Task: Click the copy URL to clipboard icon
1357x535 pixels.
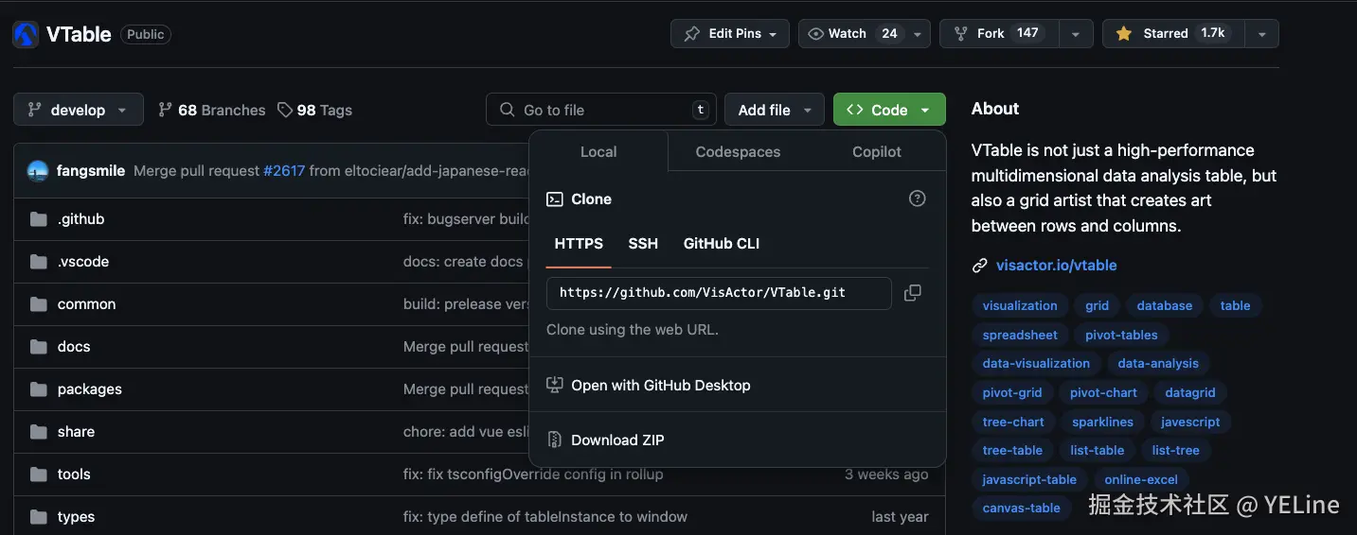Action: [x=912, y=293]
